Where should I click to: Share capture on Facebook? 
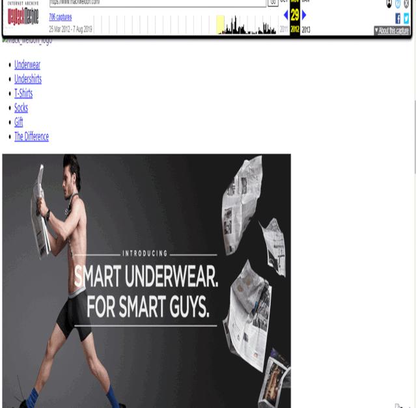(x=398, y=19)
